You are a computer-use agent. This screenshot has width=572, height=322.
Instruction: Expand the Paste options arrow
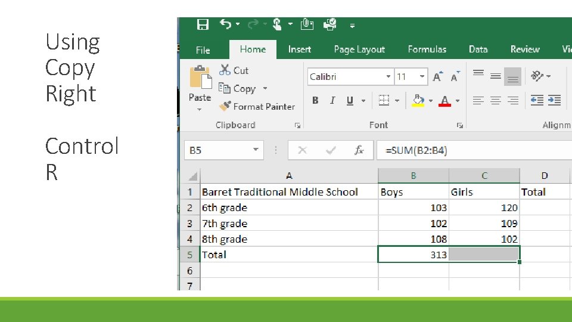tap(200, 109)
